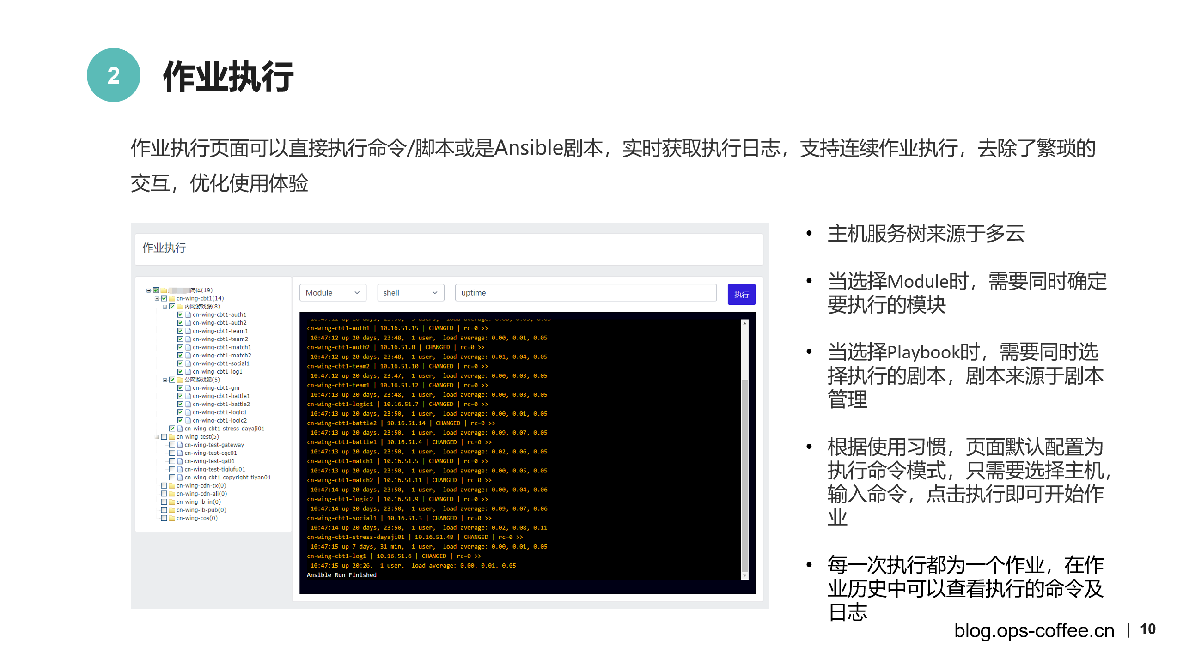Open the Module type dropdown

pyautogui.click(x=333, y=293)
